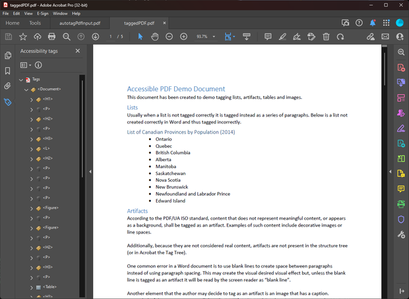Click the scrolling mode icon
This screenshot has width=409, height=299.
tap(247, 37)
